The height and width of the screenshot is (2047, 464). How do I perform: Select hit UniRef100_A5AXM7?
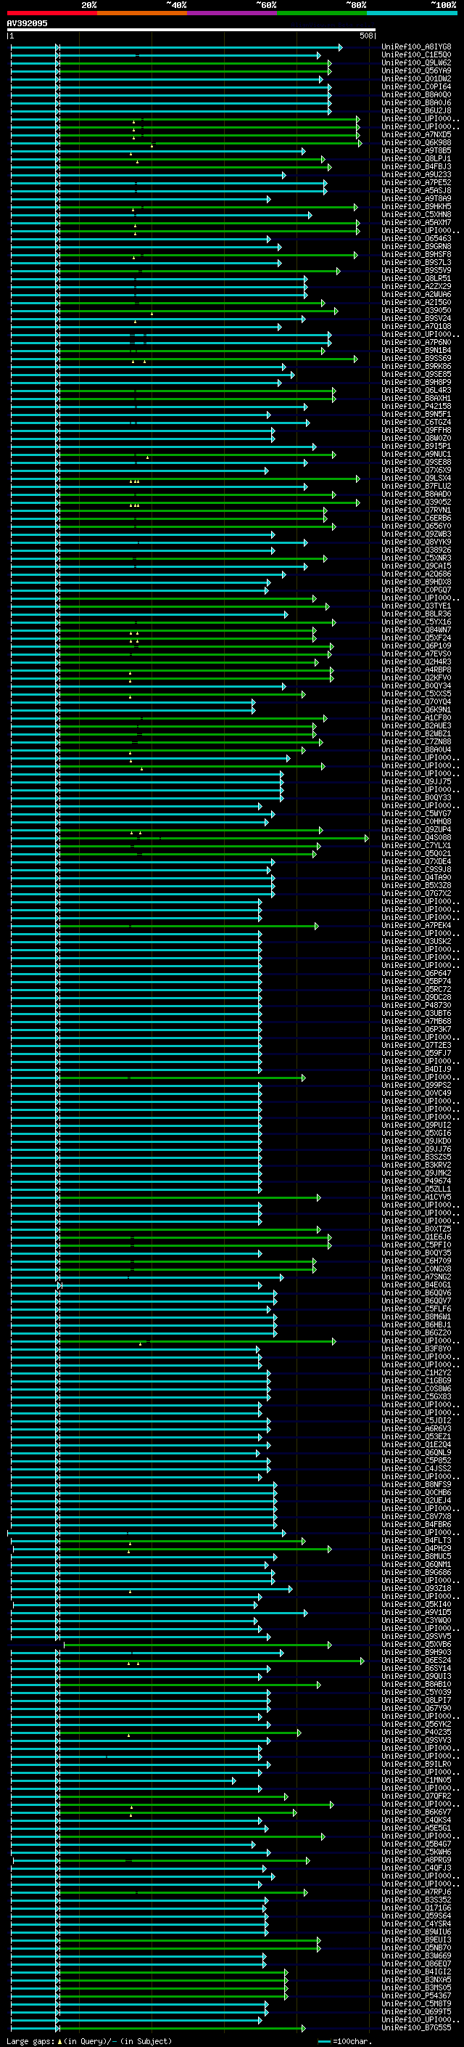416,222
